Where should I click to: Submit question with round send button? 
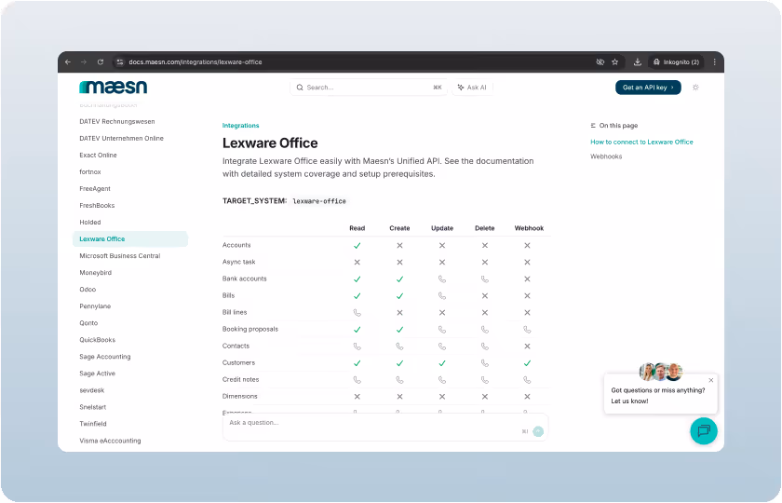coord(538,431)
